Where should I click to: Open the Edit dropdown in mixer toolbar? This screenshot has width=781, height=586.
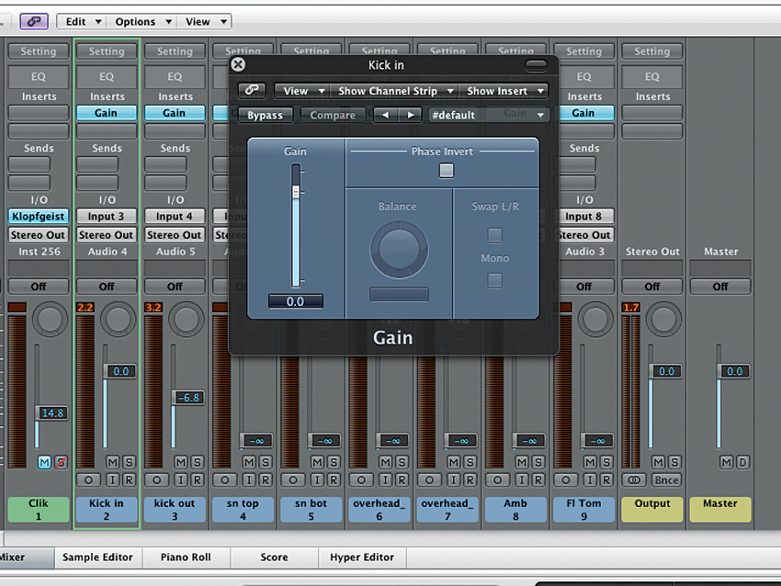point(81,21)
